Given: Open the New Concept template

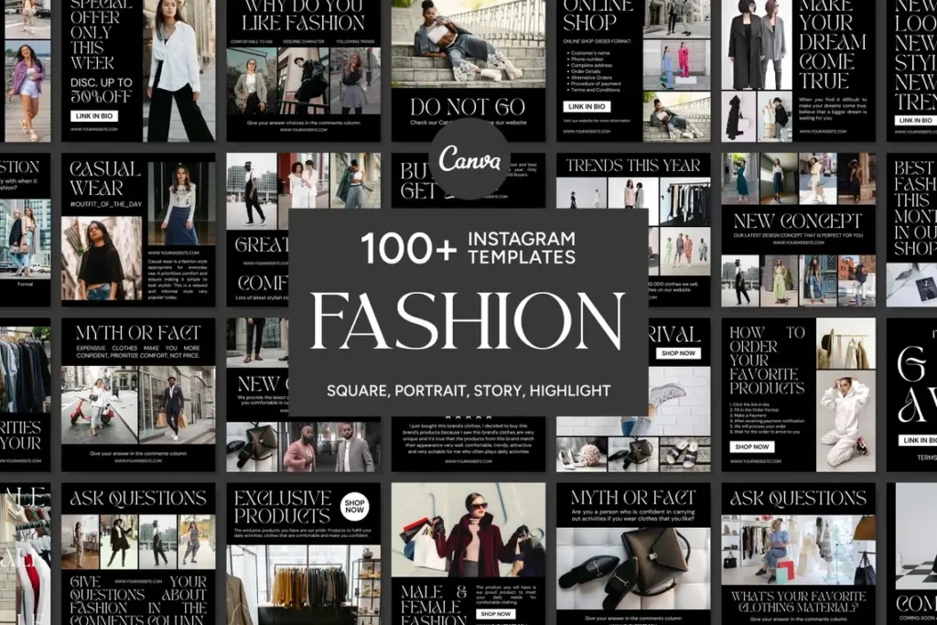Looking at the screenshot, I should click(x=797, y=221).
